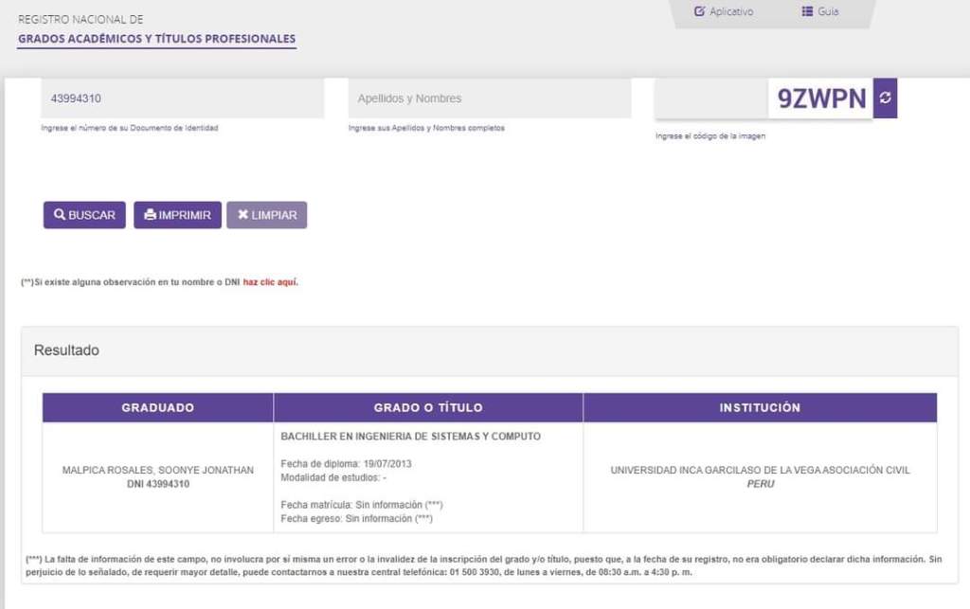
Task: Follow the red "haz clic aquí" link
Action: click(x=270, y=282)
